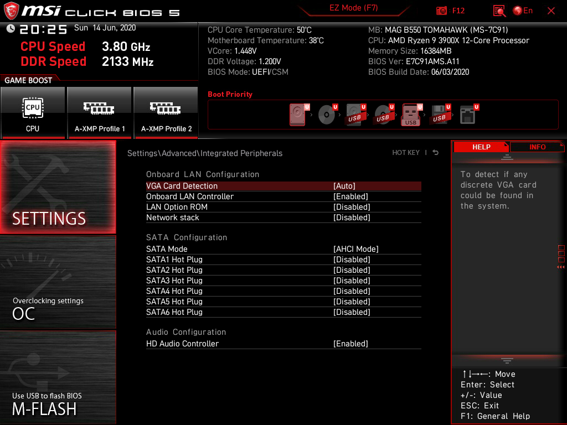This screenshot has width=567, height=425.
Task: Select the USB key boot device icon
Action: coord(411,115)
